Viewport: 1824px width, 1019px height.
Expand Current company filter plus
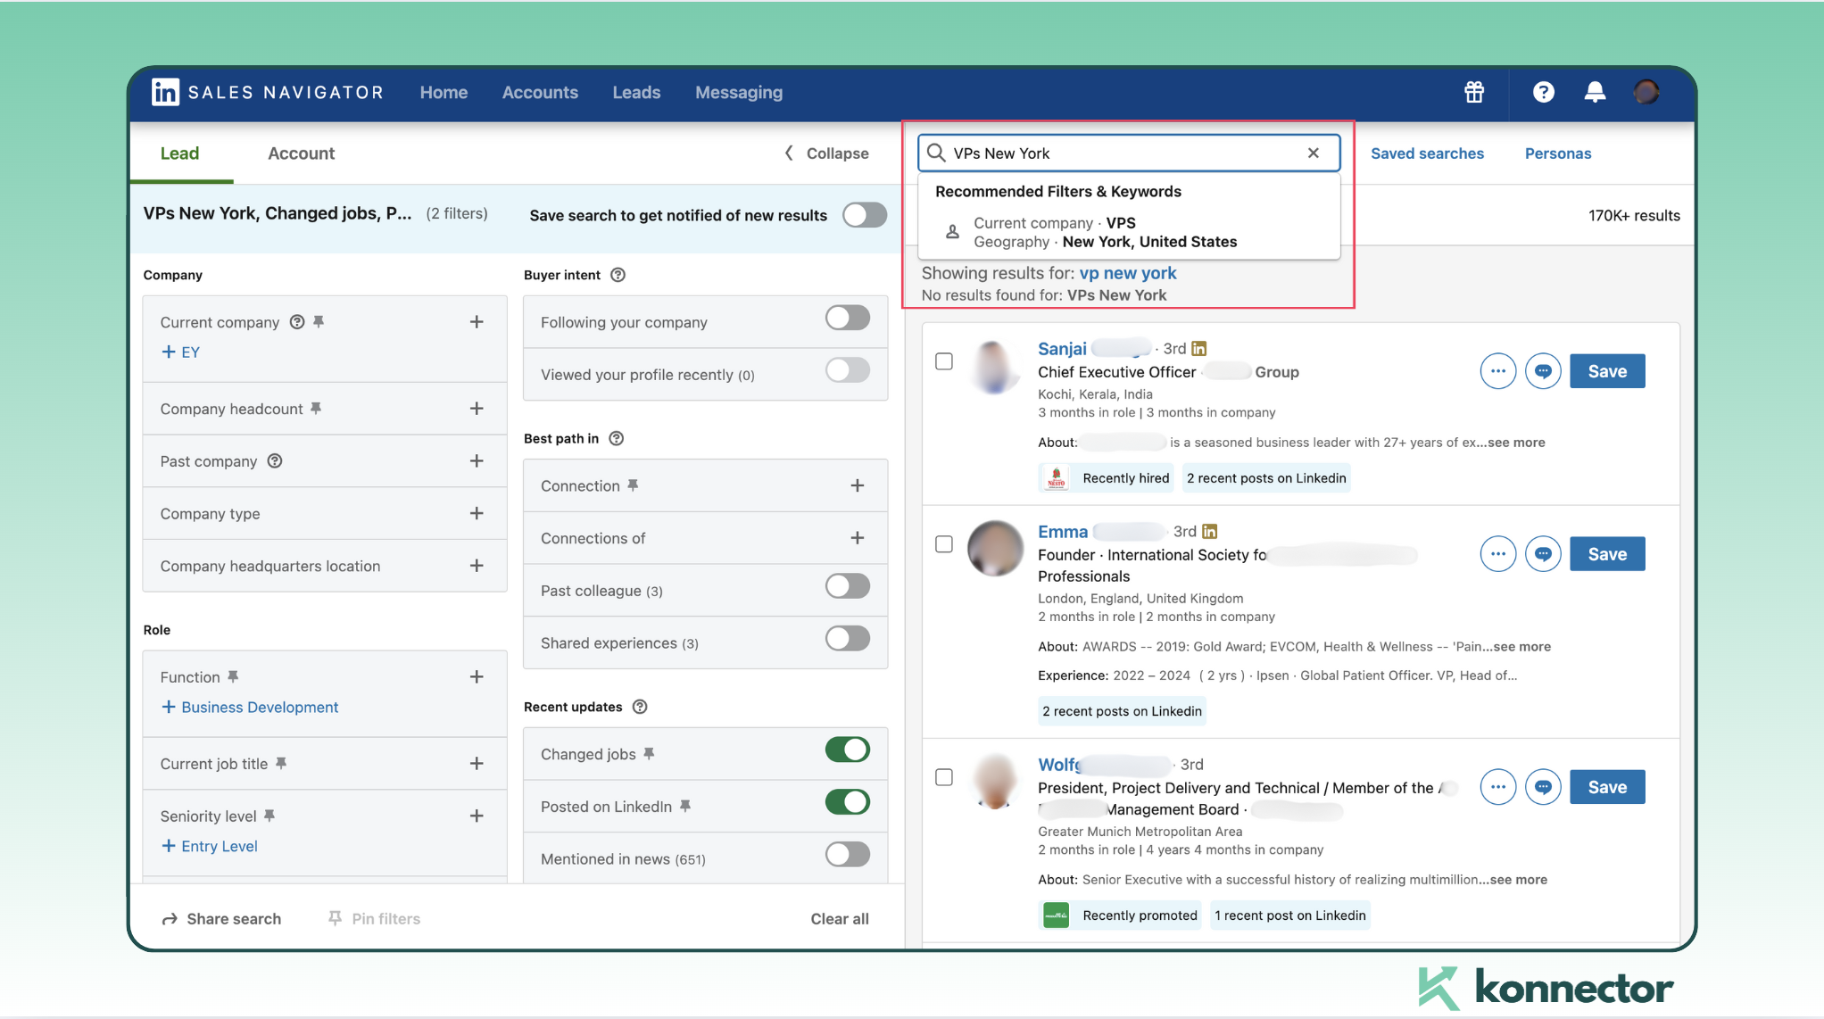(477, 321)
